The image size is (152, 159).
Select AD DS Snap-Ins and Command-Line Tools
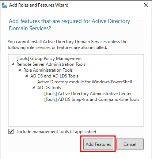pyautogui.click(x=92, y=99)
